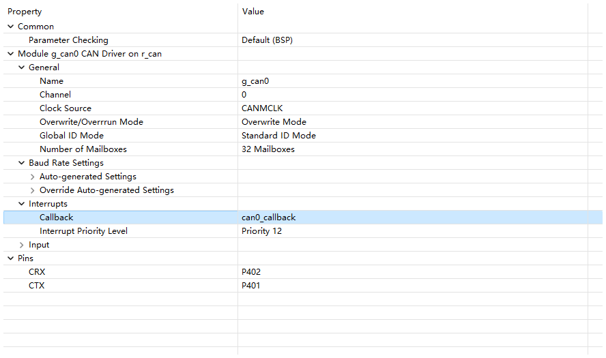The height and width of the screenshot is (358, 606).
Task: Collapse the Common section chevron
Action: tap(10, 27)
